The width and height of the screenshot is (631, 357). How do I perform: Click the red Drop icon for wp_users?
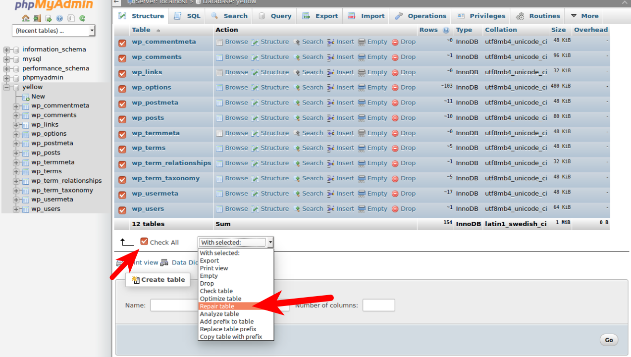tap(395, 209)
